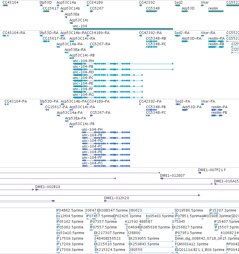Select the Acp53C14c-RB transcript label
Screen dimensions: 239x254
tap(82, 55)
